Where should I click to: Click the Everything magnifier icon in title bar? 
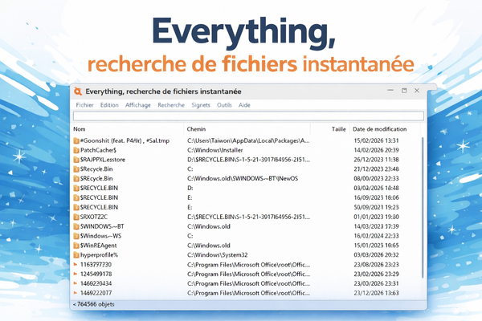click(x=78, y=91)
